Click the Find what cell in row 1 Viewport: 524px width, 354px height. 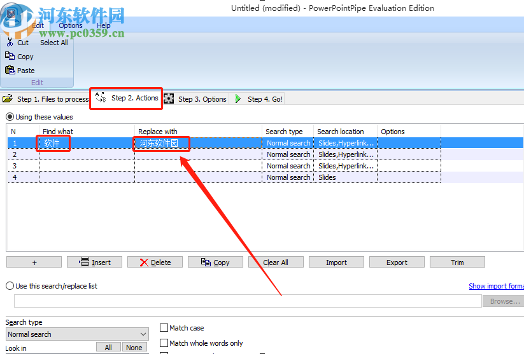point(87,143)
